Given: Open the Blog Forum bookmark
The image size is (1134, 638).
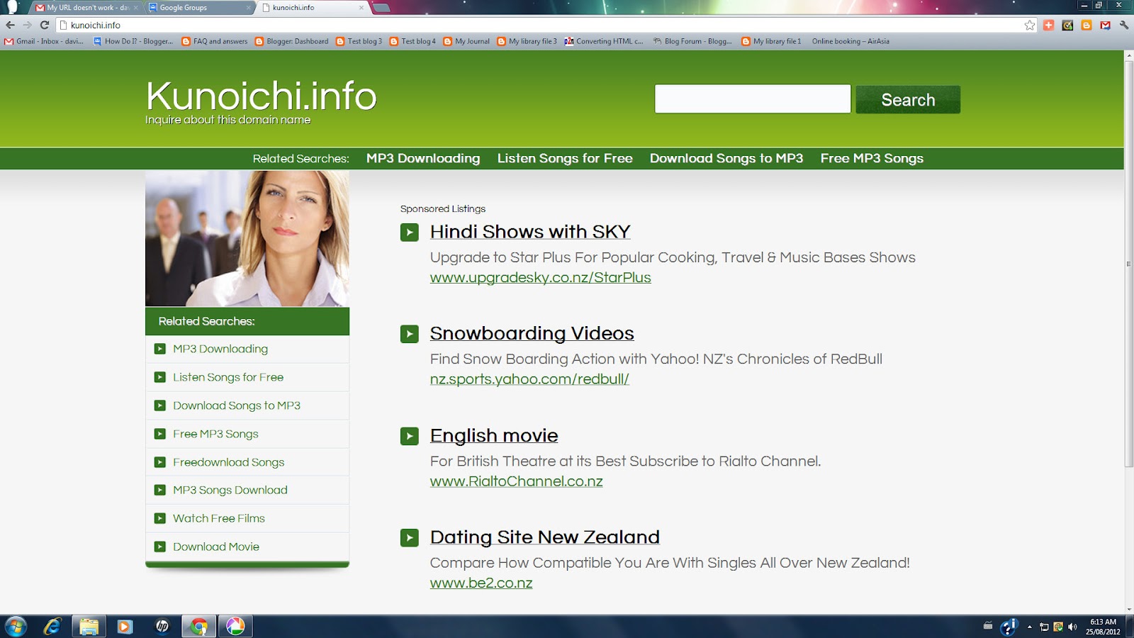Looking at the screenshot, I should pos(692,41).
